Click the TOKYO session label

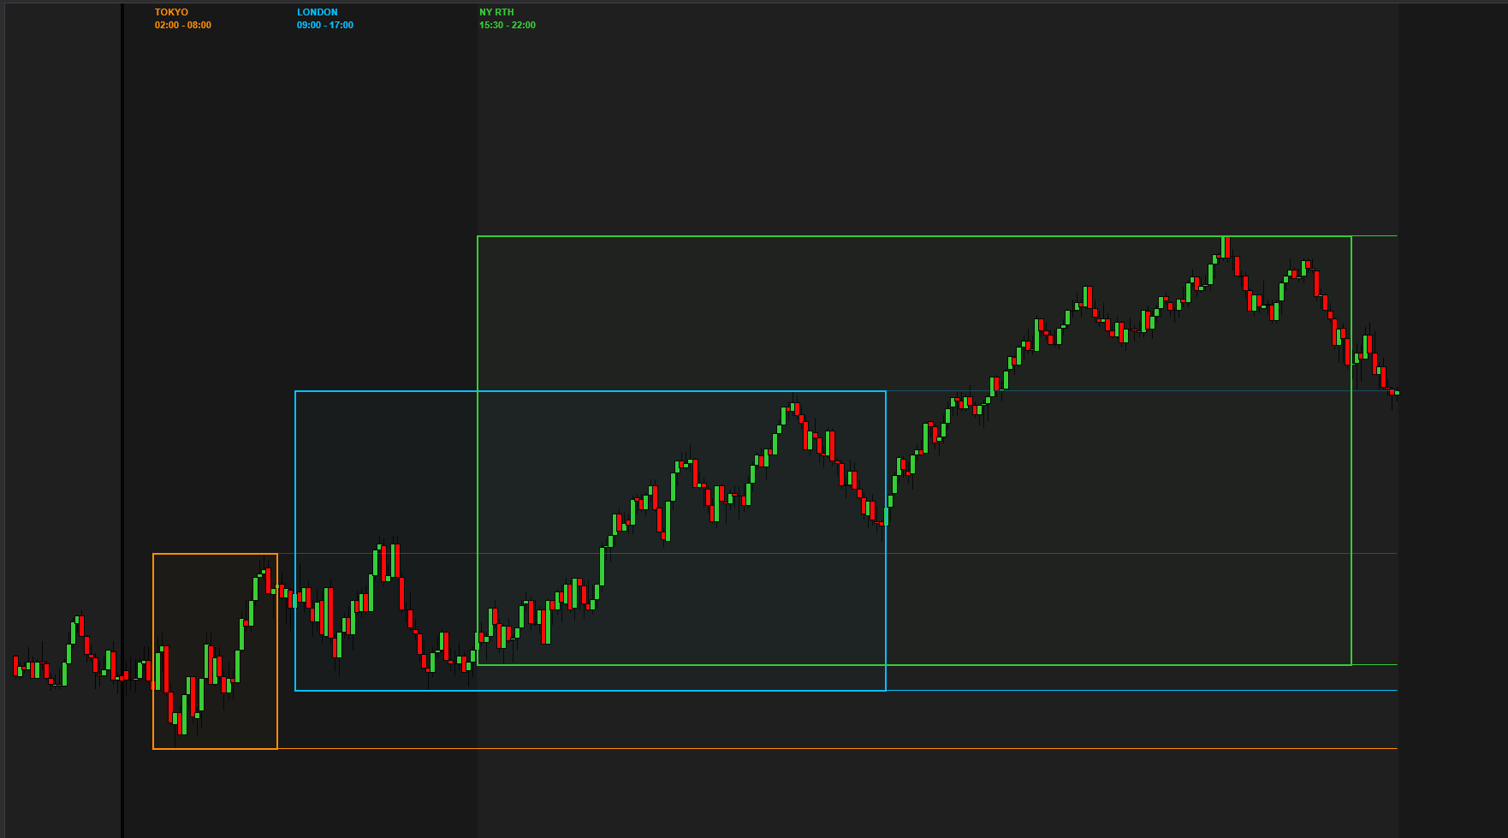pyautogui.click(x=171, y=12)
